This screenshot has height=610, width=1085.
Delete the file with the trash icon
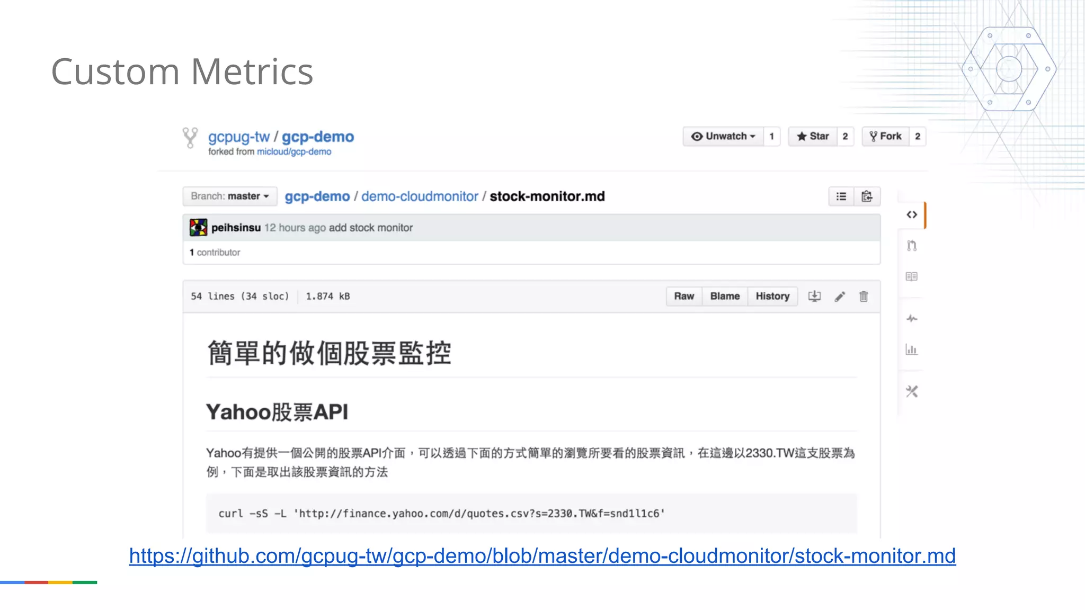coord(864,297)
